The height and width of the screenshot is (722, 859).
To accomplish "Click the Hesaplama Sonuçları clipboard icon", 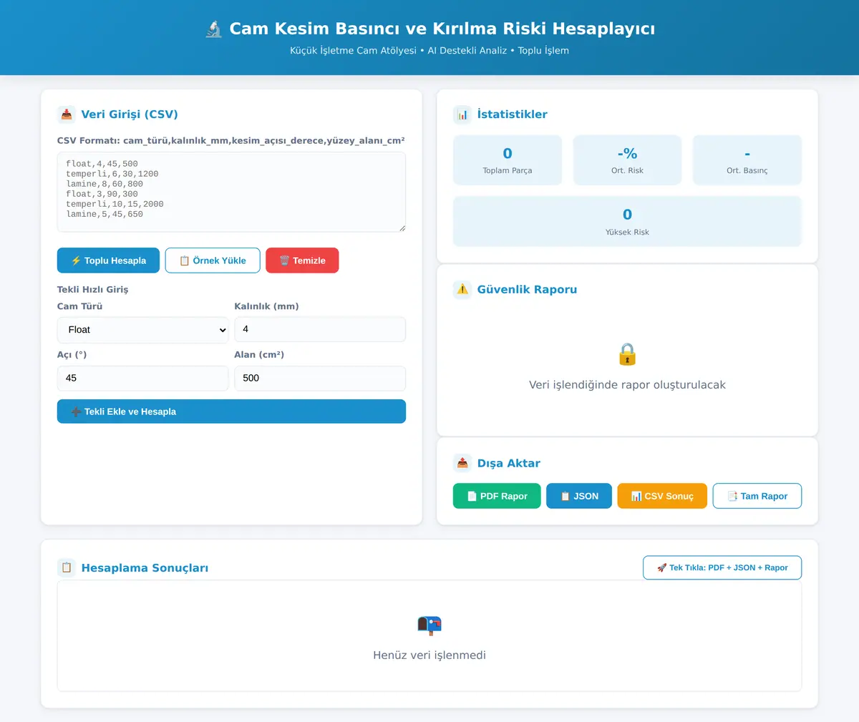I will tap(67, 568).
